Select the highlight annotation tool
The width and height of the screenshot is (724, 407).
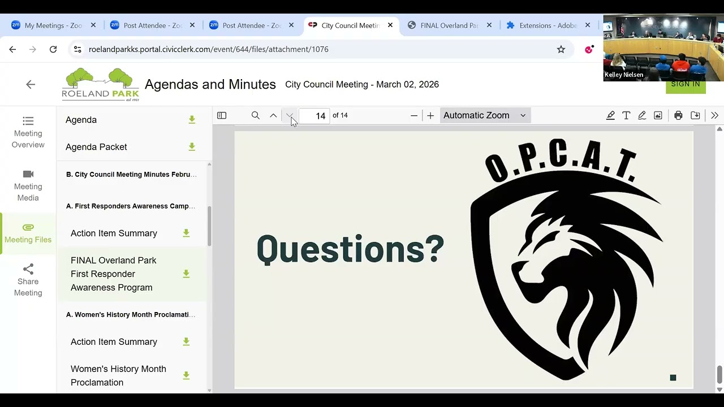610,115
